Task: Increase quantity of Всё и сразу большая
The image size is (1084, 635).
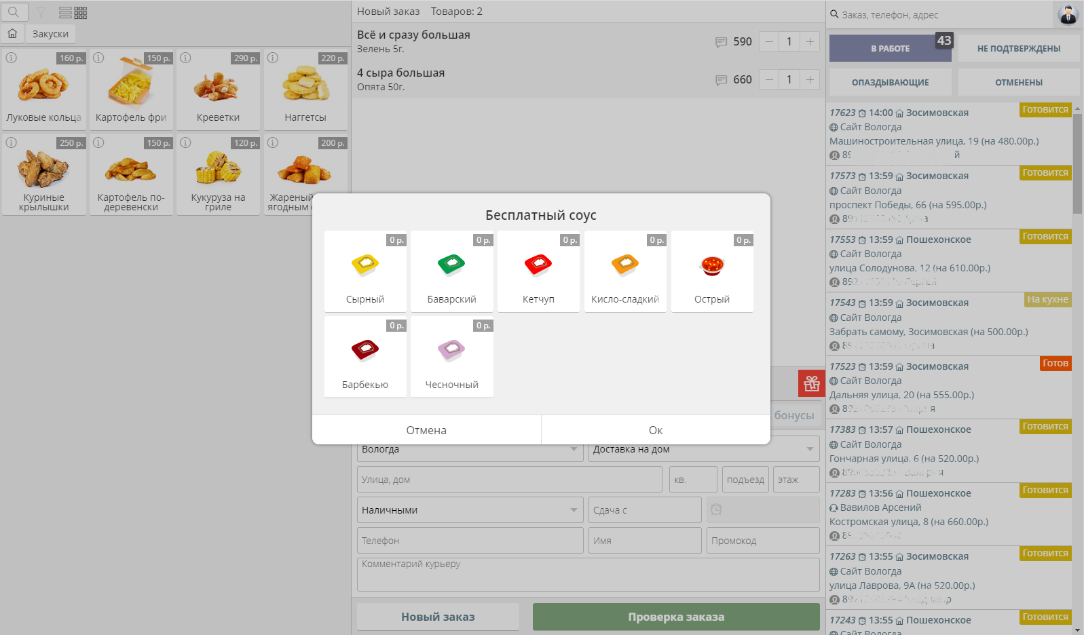Action: pos(810,42)
